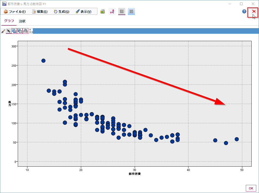Click the add-to-project toolbar icon with green plus
Viewport: 259px width, 193px height.
tap(102, 12)
